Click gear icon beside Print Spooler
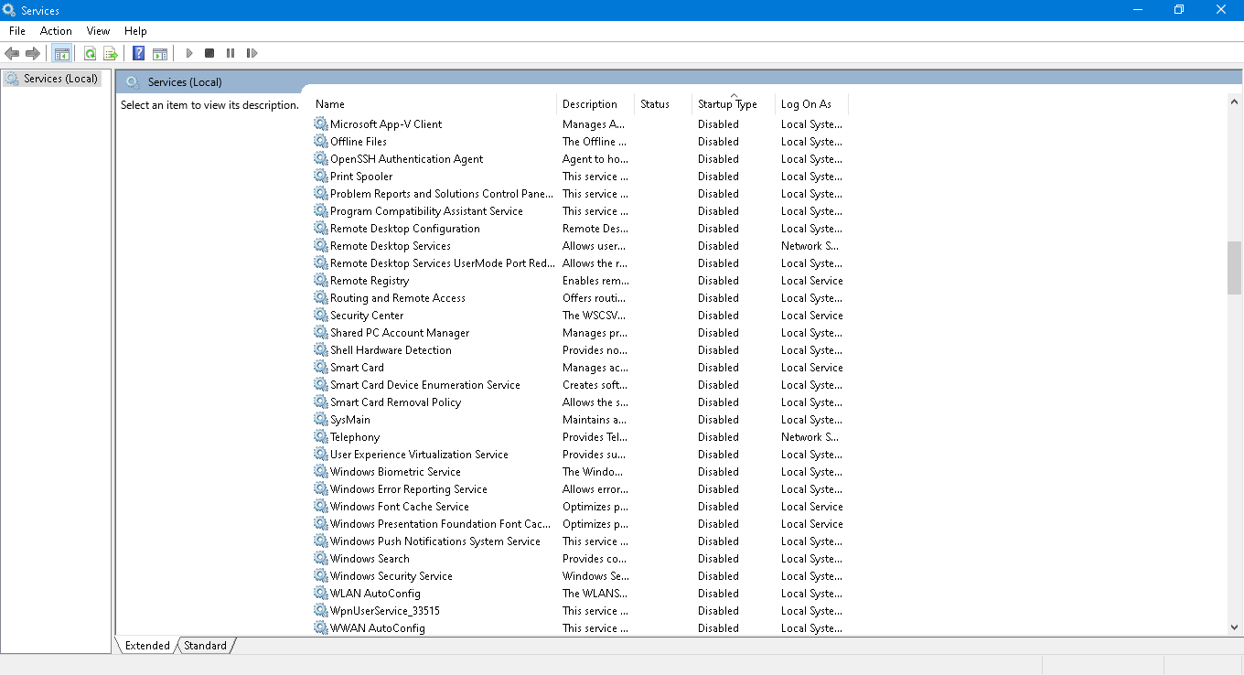Viewport: 1244px width, 675px height. point(321,177)
